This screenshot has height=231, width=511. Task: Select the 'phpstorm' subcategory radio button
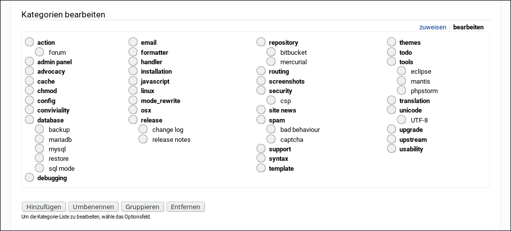point(402,91)
